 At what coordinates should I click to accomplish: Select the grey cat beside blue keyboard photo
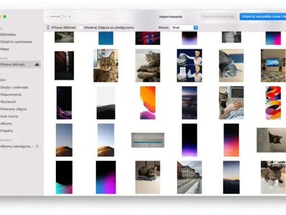tap(231, 66)
